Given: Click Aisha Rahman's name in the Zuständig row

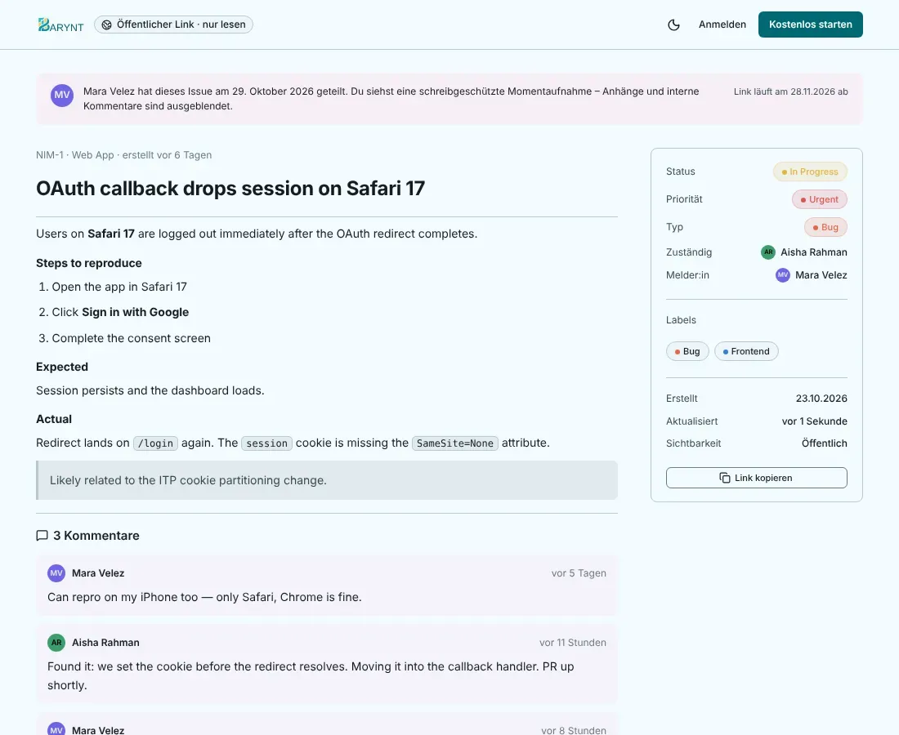Looking at the screenshot, I should coord(813,252).
